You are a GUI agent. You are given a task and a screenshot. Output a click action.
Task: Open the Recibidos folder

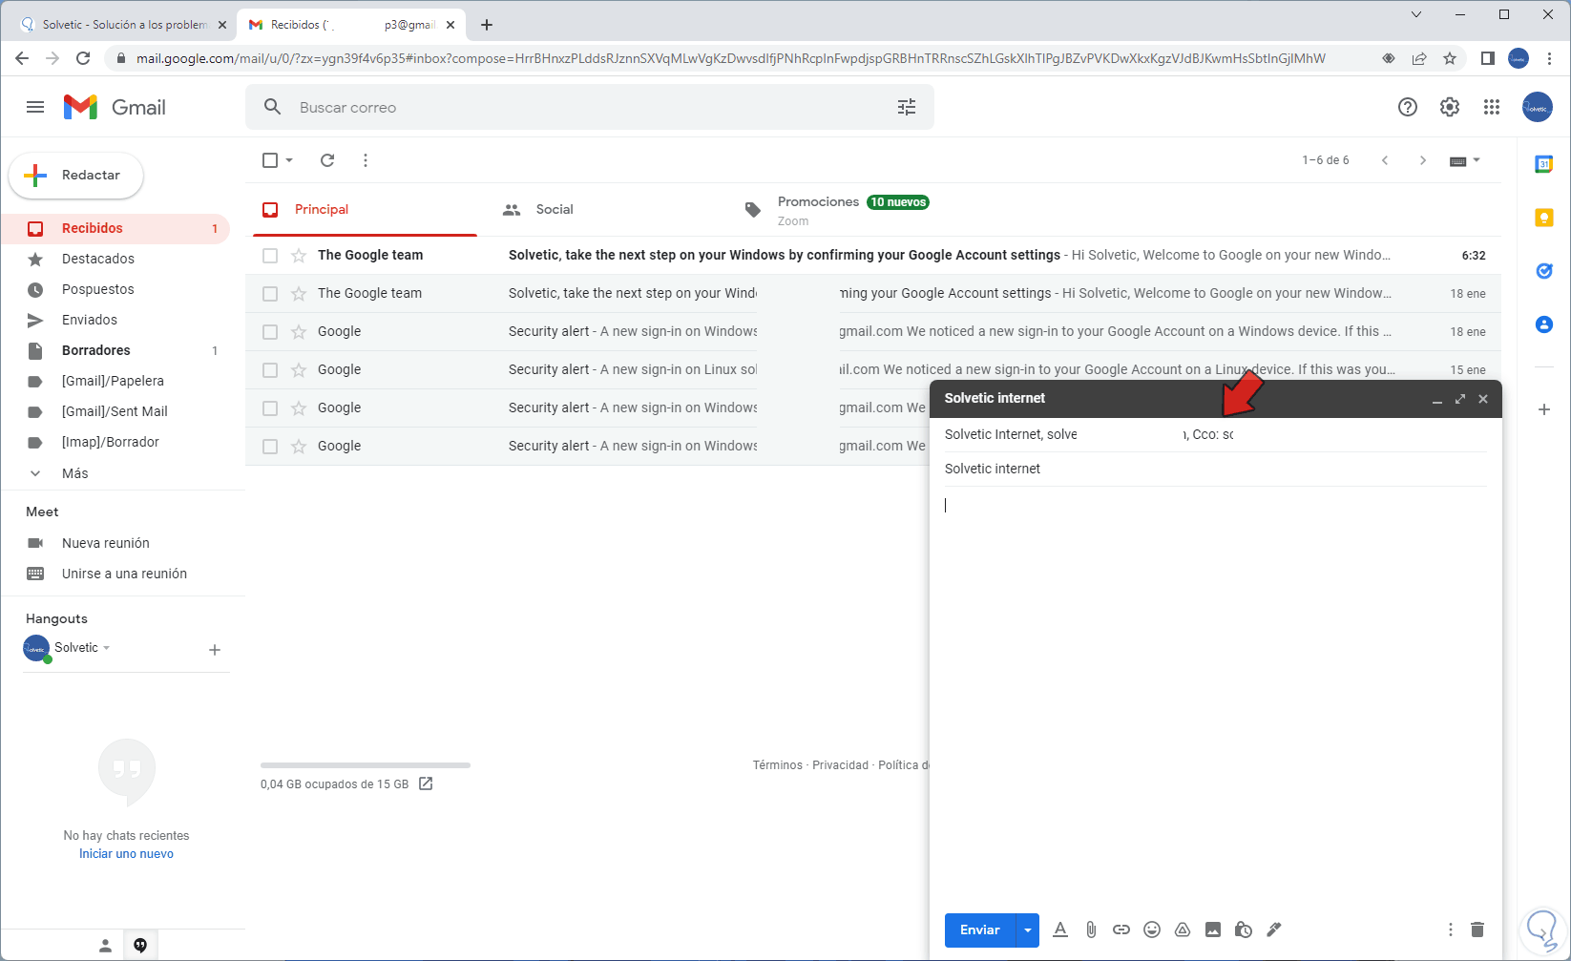[115, 228]
